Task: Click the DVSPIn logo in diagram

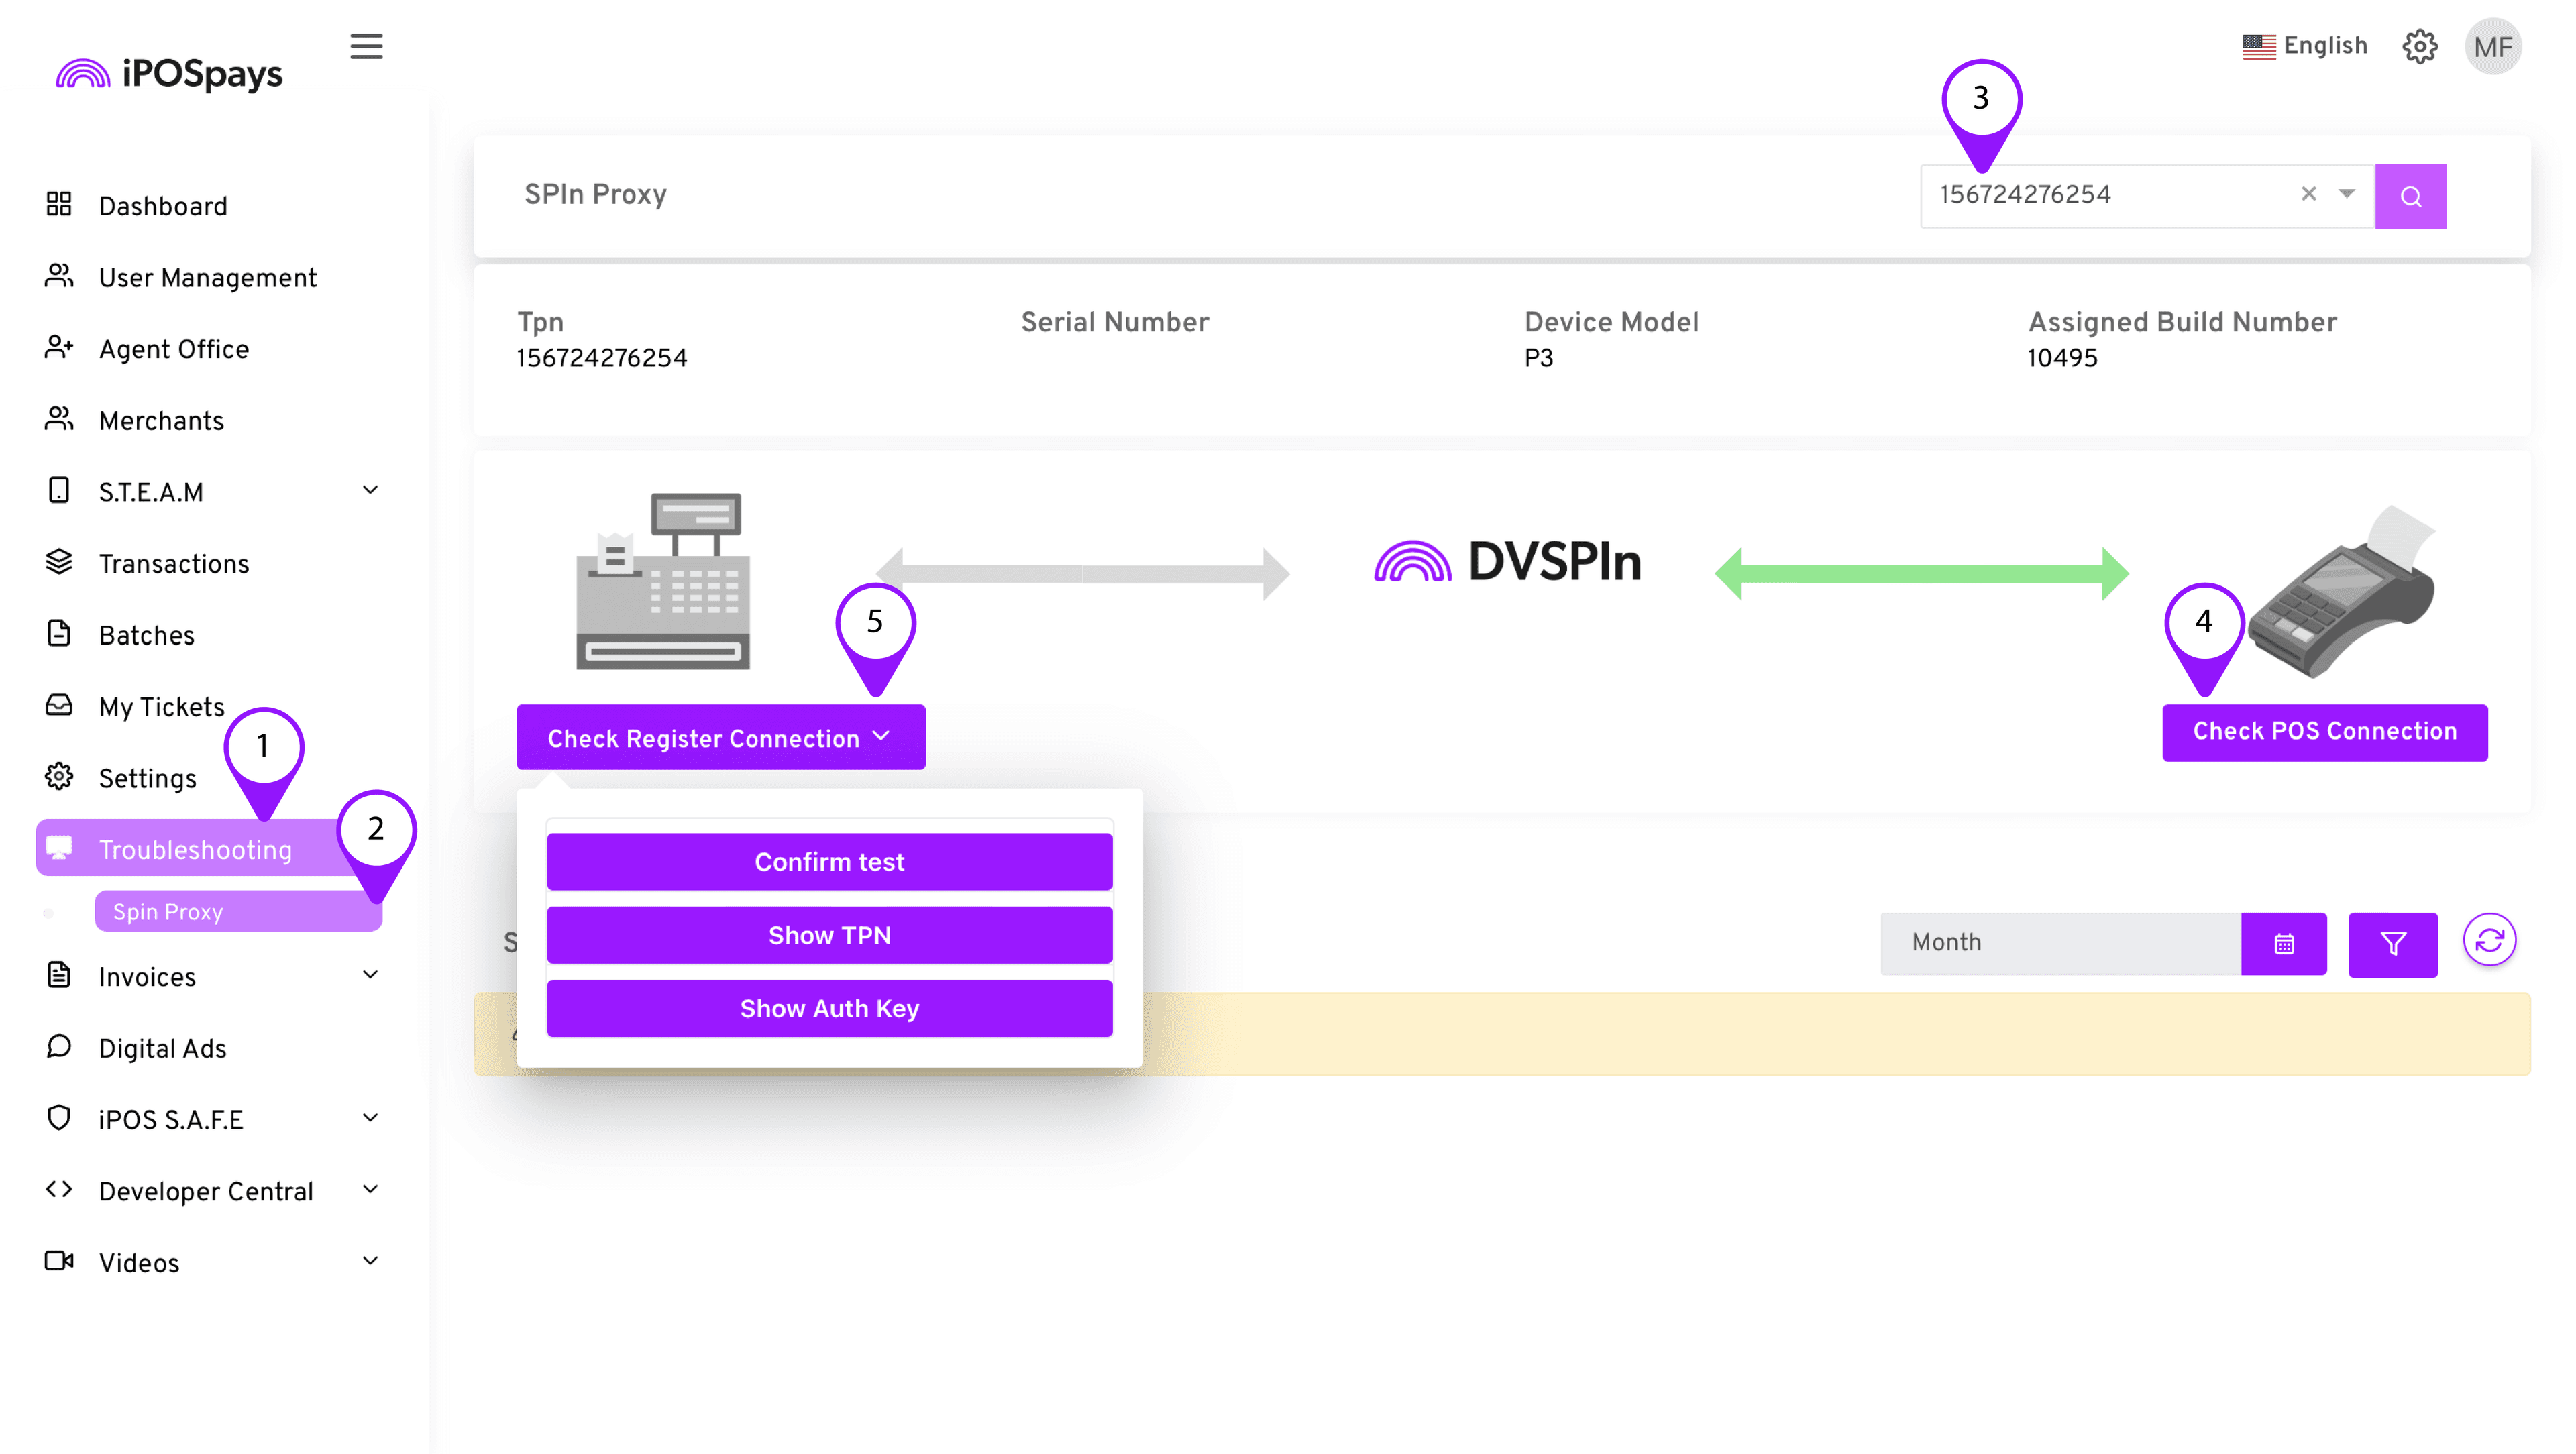Action: [1508, 561]
